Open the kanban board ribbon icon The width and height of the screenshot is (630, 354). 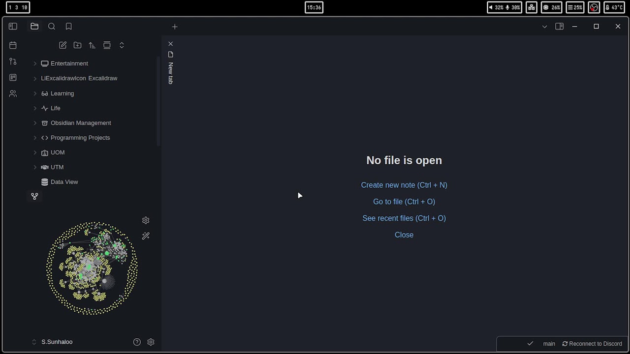pyautogui.click(x=13, y=77)
